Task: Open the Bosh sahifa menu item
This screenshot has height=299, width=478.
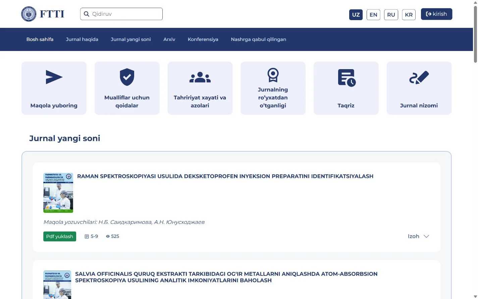Action: (40, 39)
